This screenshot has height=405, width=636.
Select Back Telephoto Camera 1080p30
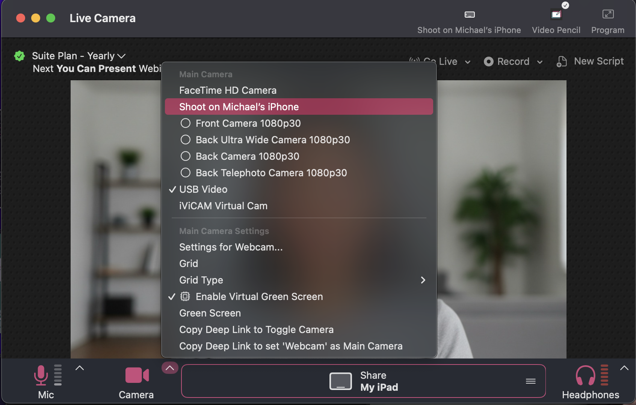pos(299,173)
